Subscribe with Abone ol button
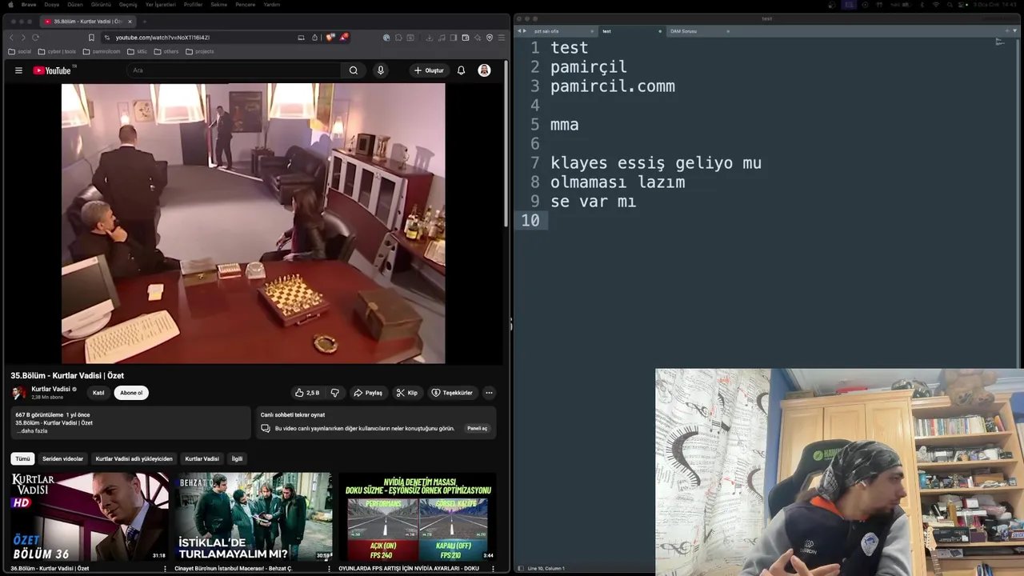Screen dimensions: 1024x576 pyautogui.click(x=131, y=393)
